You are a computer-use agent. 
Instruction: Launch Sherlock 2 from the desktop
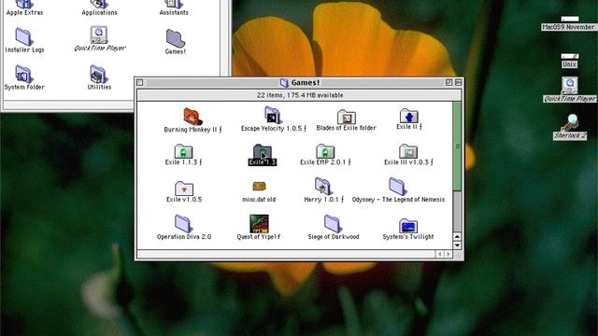[570, 122]
